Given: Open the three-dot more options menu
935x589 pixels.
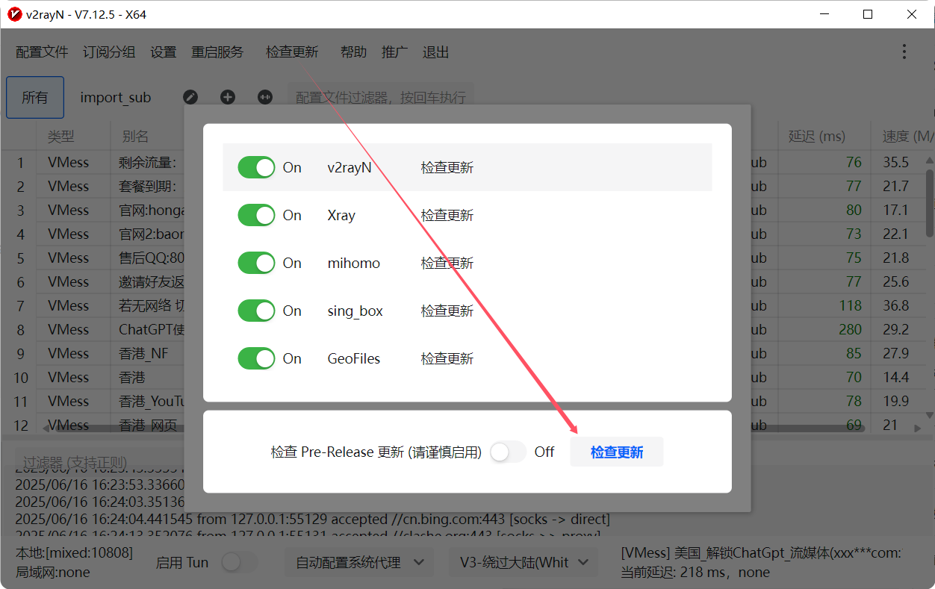Looking at the screenshot, I should (904, 52).
